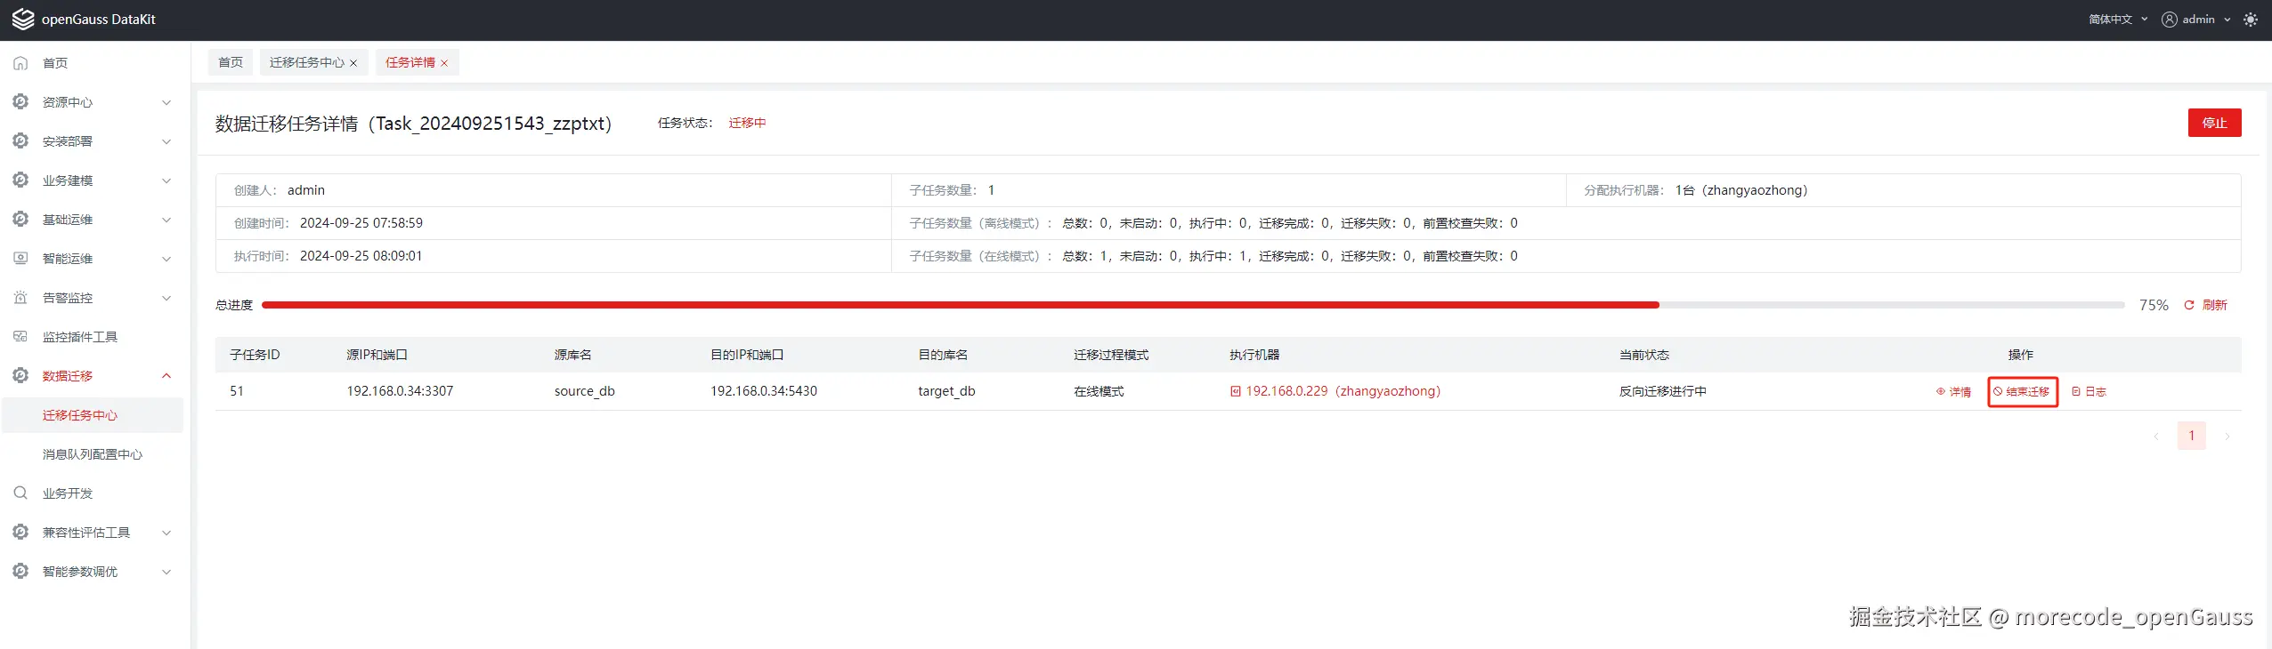The image size is (2272, 649).
Task: Toggle the light/dark theme sun icon
Action: [2251, 20]
